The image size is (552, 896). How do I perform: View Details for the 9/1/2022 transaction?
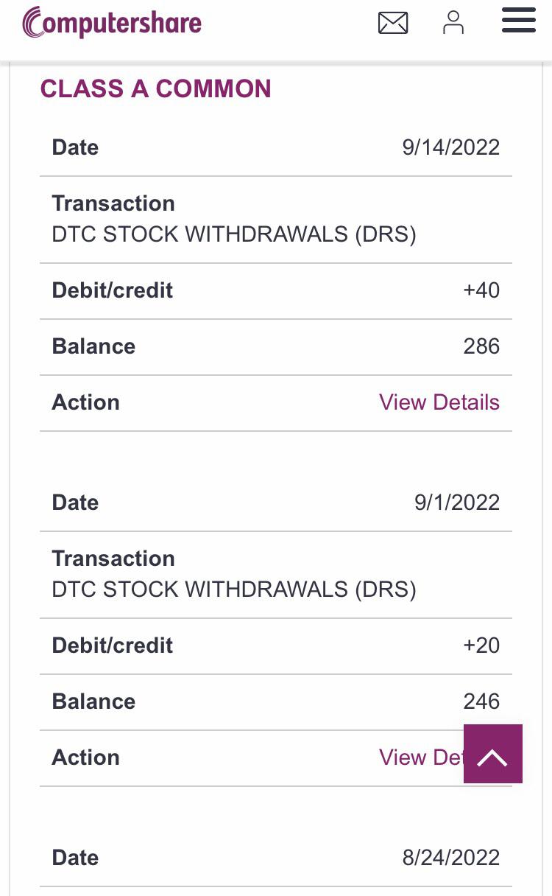coord(420,757)
